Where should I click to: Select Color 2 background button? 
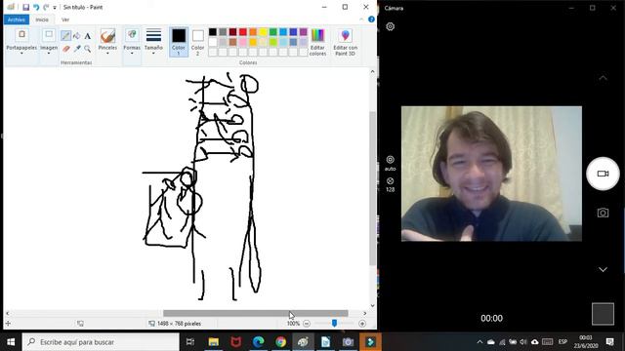(x=197, y=42)
